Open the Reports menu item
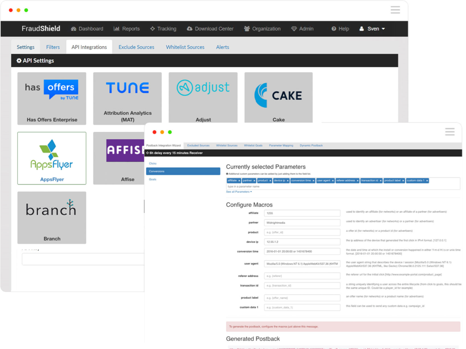Viewport: 466px width, 349px height. click(127, 29)
